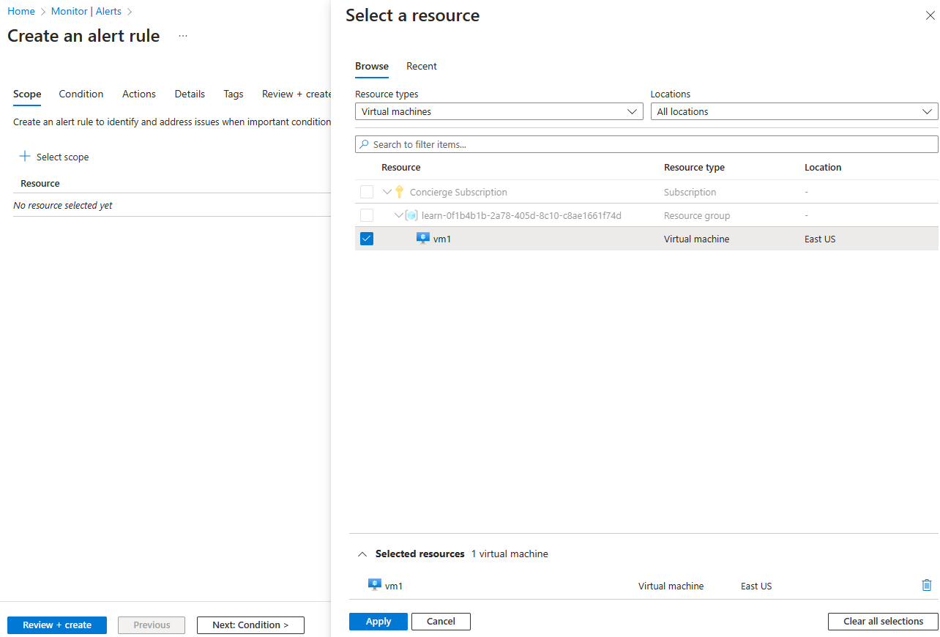This screenshot has width=940, height=637.
Task: Tick the learn-0f1b4b1b resource group checkbox
Action: pos(367,215)
